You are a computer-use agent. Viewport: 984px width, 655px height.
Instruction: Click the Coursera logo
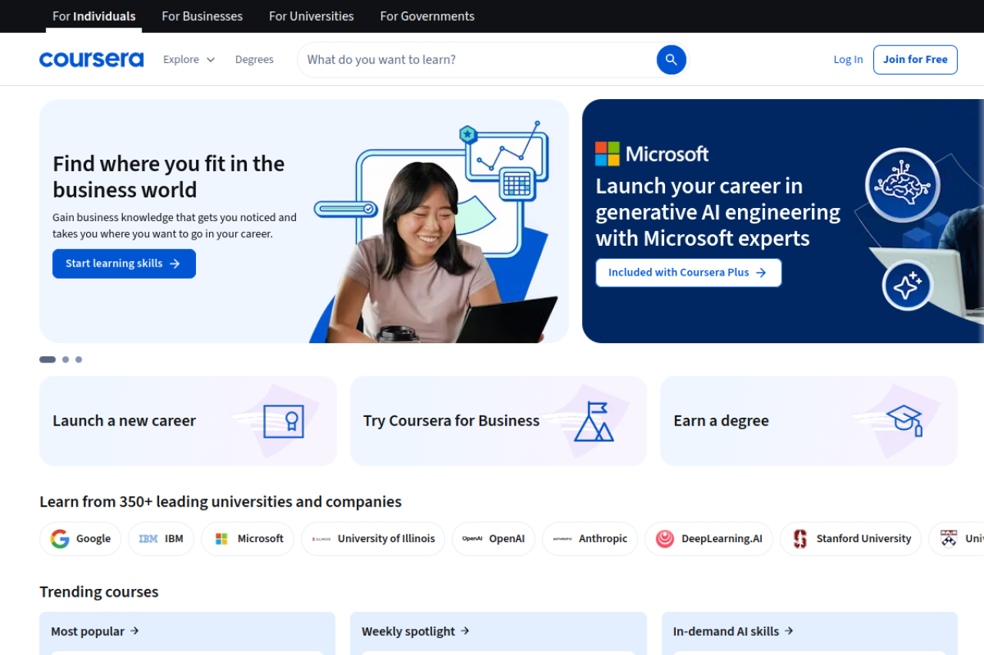coord(91,59)
